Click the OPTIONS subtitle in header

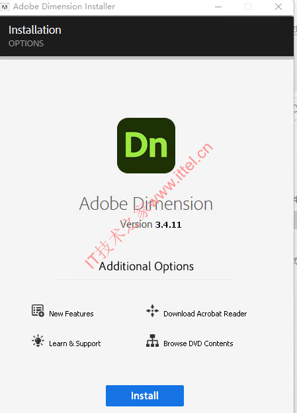coord(26,44)
